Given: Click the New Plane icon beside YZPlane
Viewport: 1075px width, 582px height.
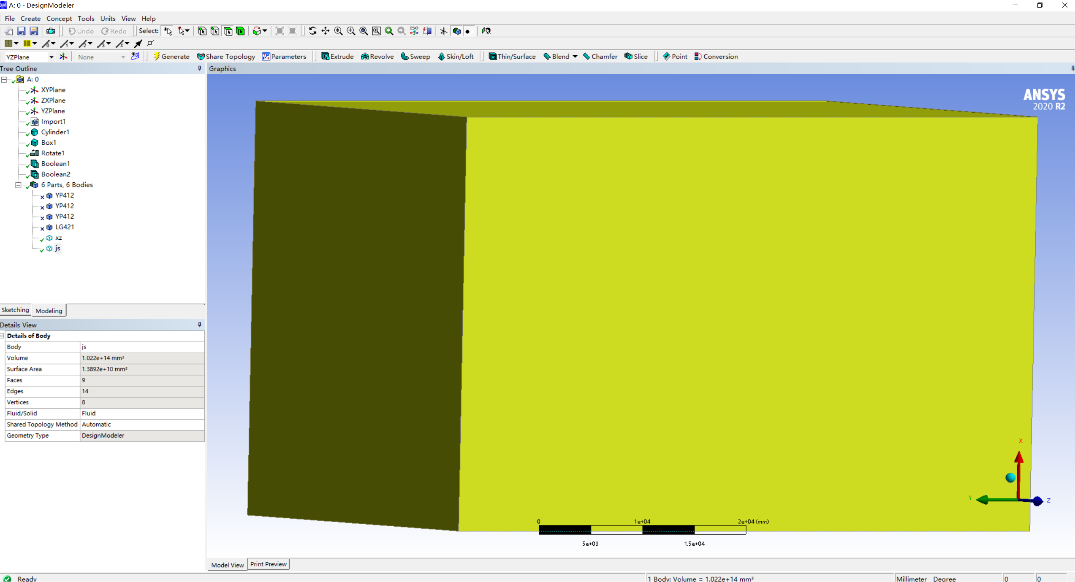Looking at the screenshot, I should click(x=63, y=57).
